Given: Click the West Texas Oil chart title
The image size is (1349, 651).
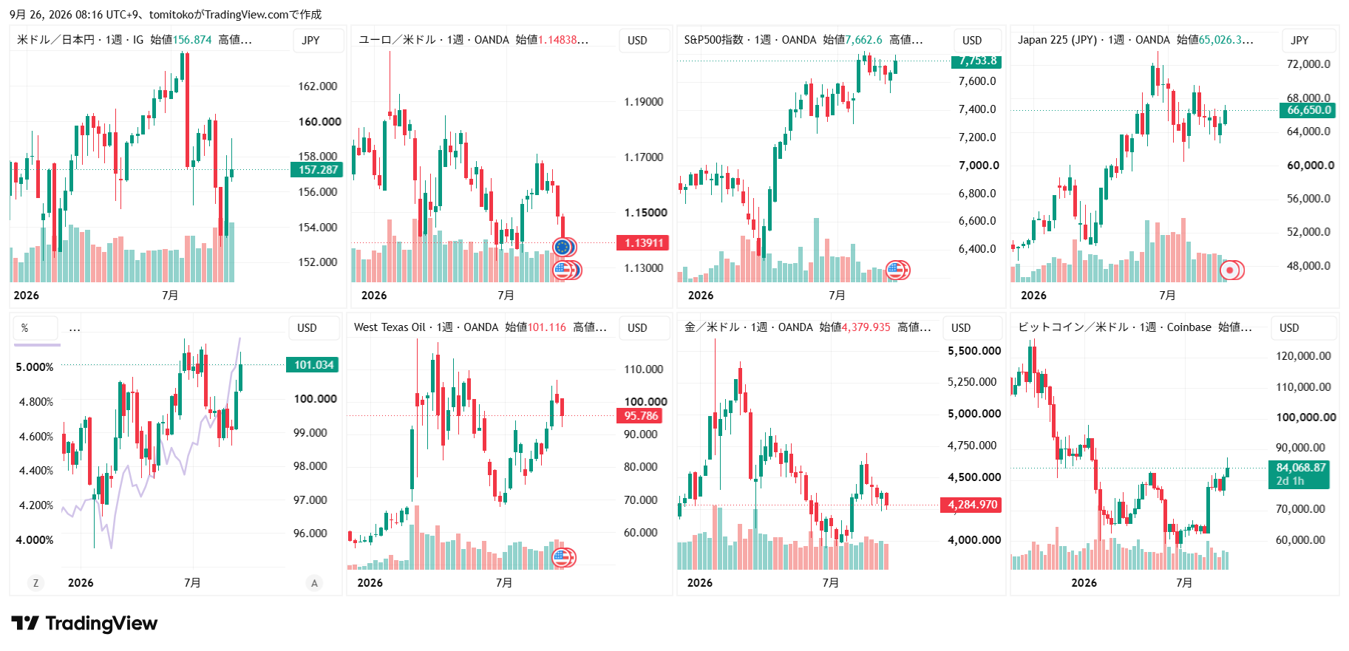Looking at the screenshot, I should pos(390,327).
